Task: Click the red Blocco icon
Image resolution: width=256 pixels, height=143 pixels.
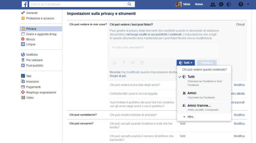Action: point(23,39)
